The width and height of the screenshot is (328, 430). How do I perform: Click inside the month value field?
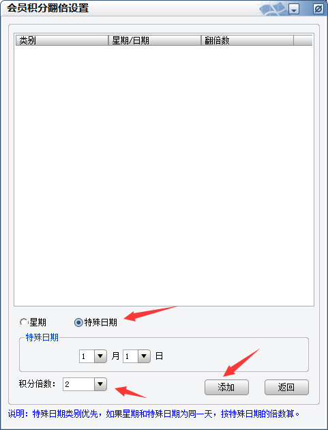pyautogui.click(x=87, y=356)
